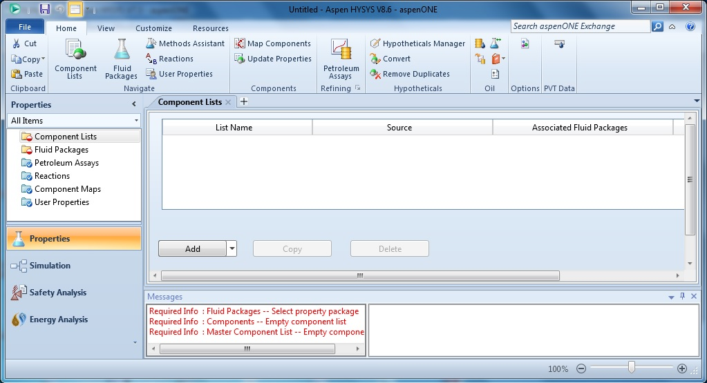Image resolution: width=707 pixels, height=383 pixels.
Task: Open the Component Lists ribbon icon
Action: click(75, 59)
